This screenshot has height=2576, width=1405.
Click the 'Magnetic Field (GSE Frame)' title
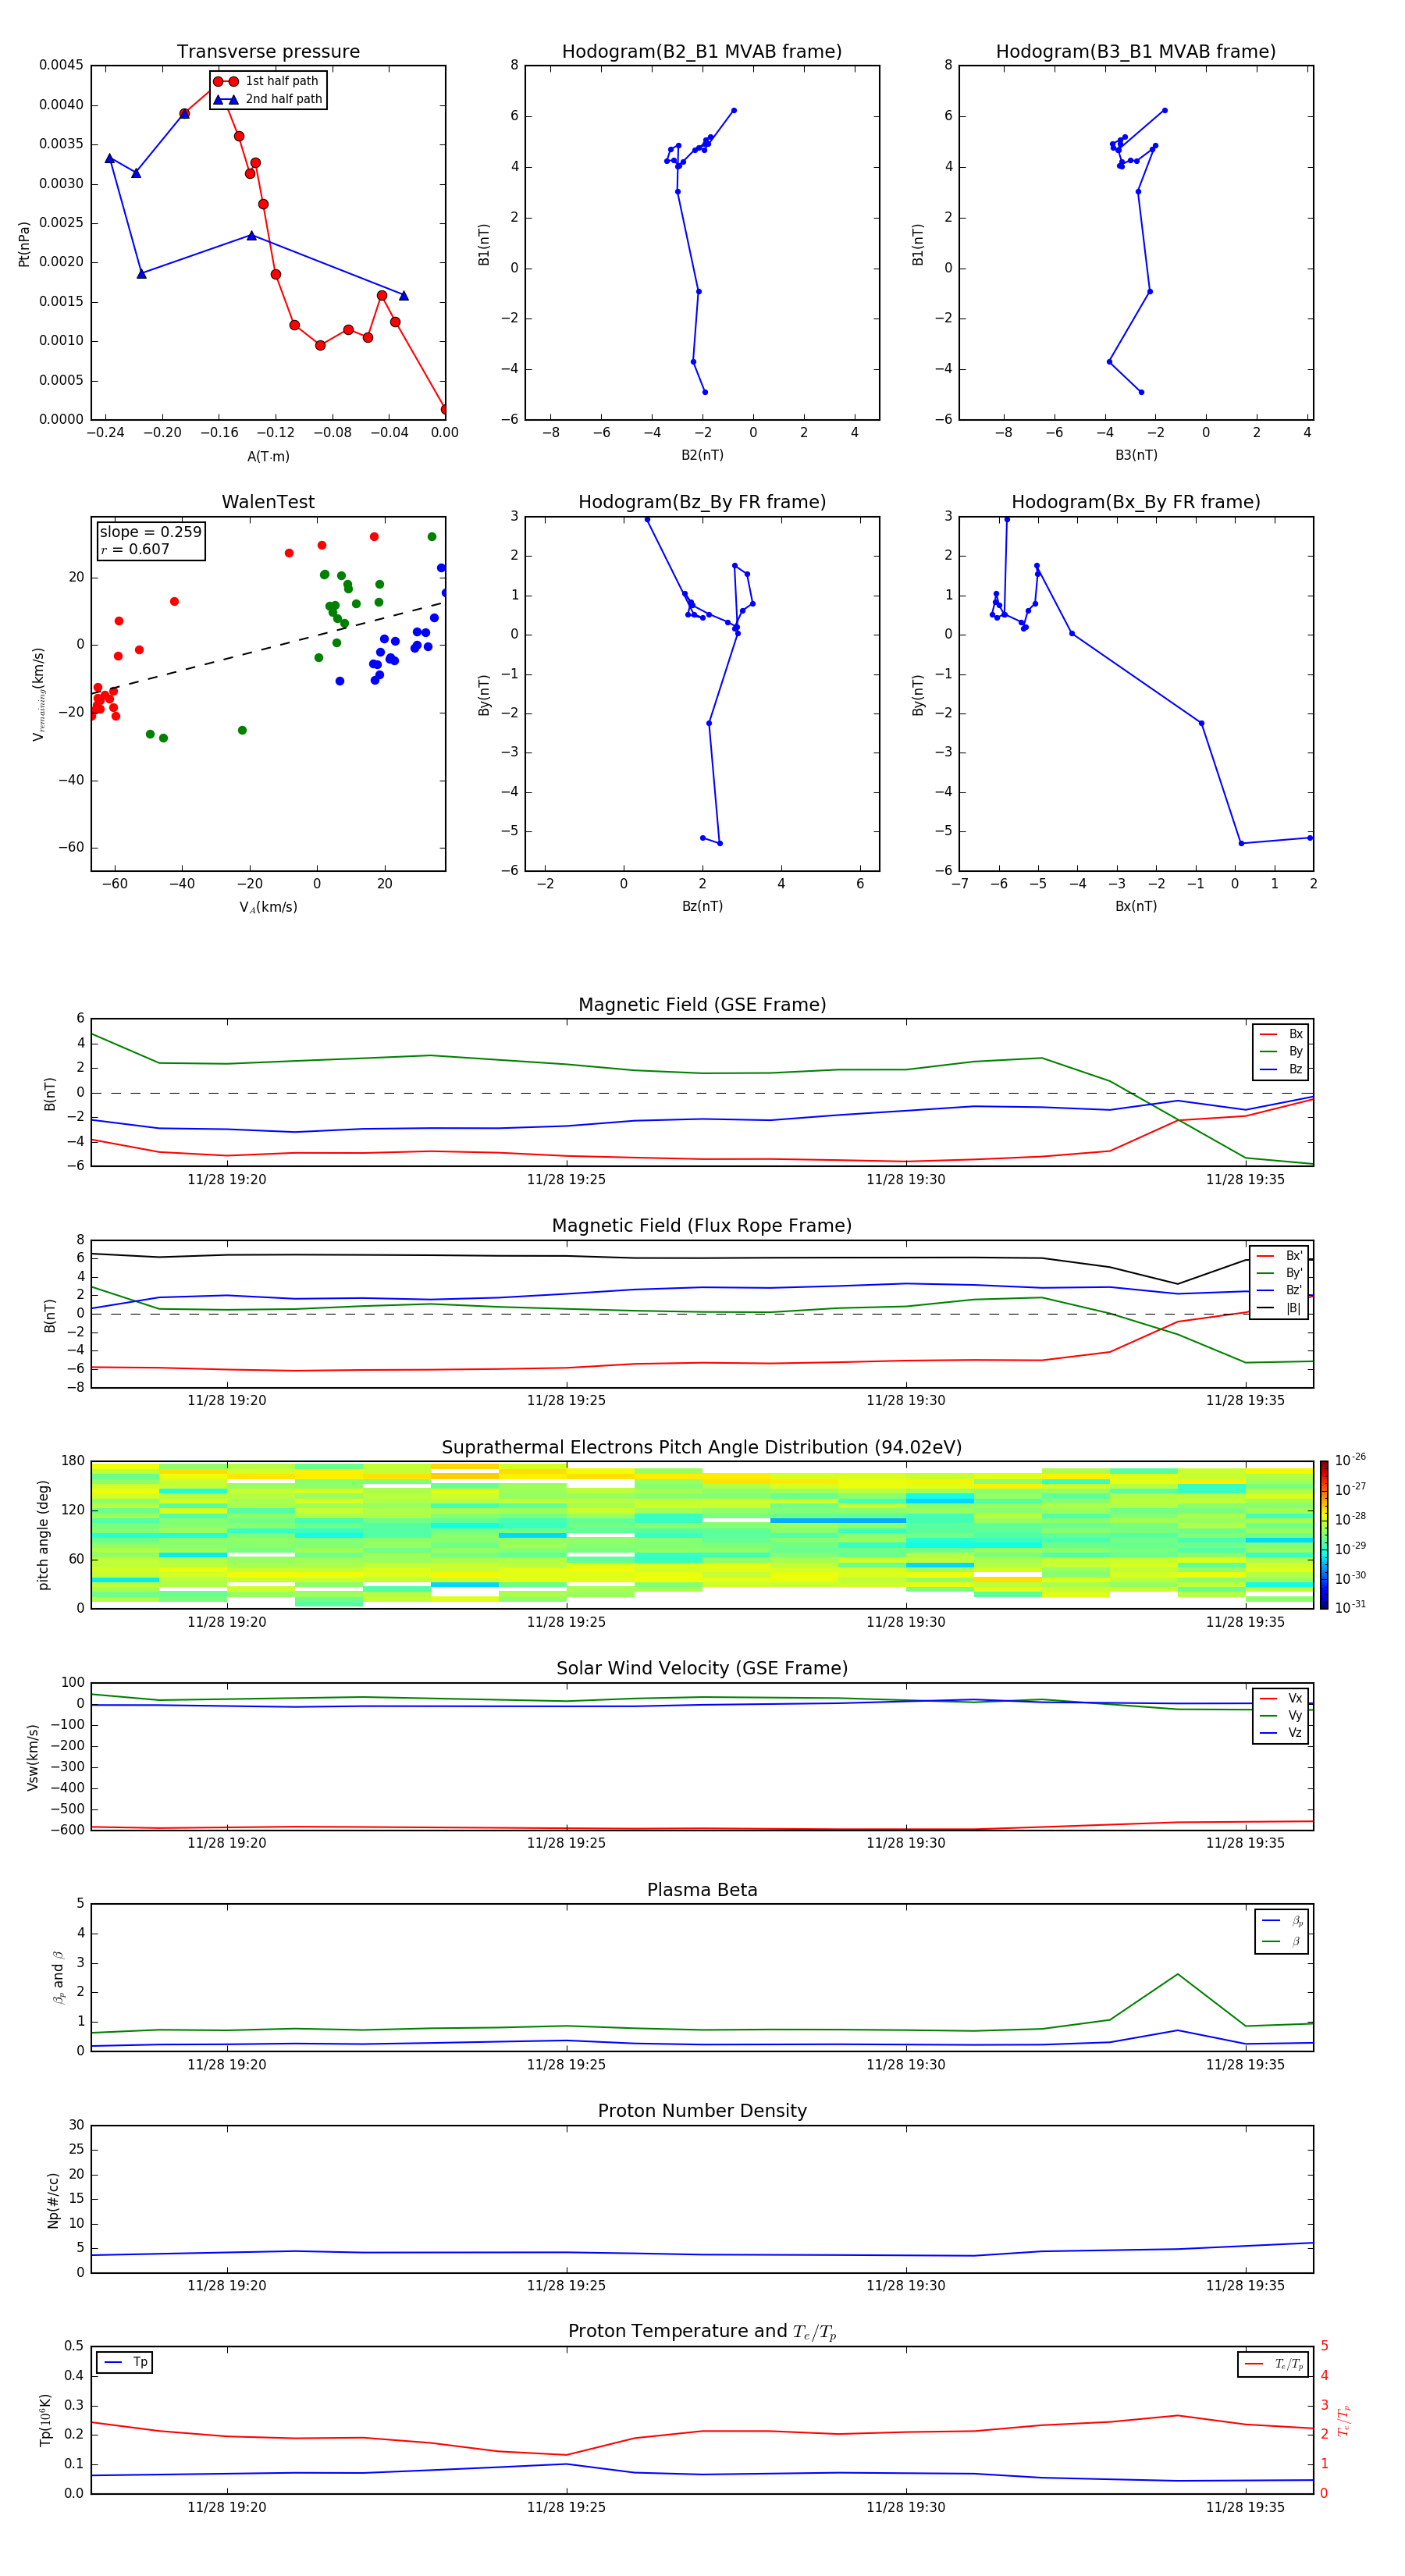pos(702,1005)
